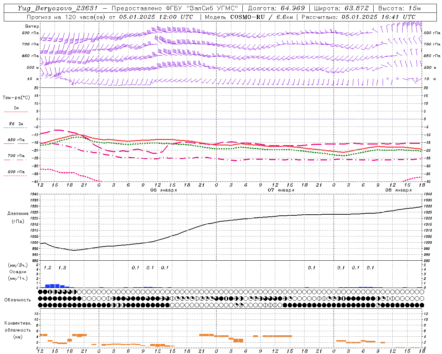Click the Высота: 15м header field
This screenshot has width=442, height=354.
400,8
